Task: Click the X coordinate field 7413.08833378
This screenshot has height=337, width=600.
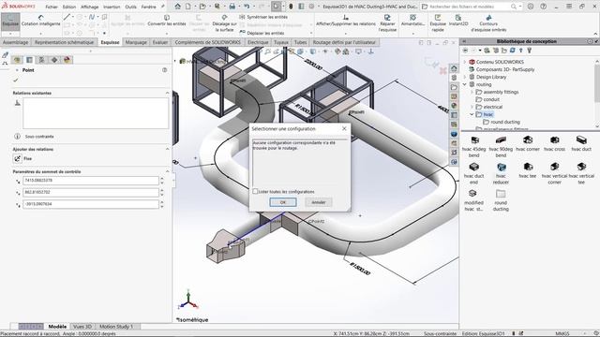Action: 91,181
